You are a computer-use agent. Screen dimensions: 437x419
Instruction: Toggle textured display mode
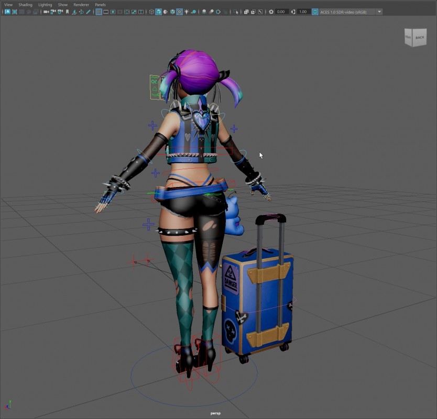click(179, 12)
